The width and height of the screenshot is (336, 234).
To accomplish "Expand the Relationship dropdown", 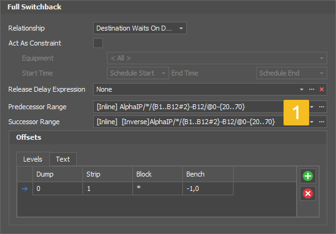I will pyautogui.click(x=140, y=28).
